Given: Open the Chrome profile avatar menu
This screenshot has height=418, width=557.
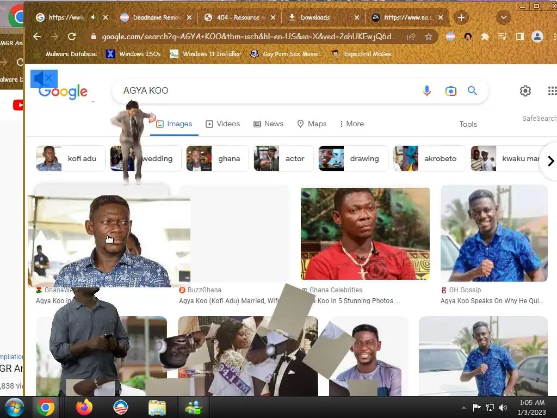Looking at the screenshot, I should [x=537, y=36].
